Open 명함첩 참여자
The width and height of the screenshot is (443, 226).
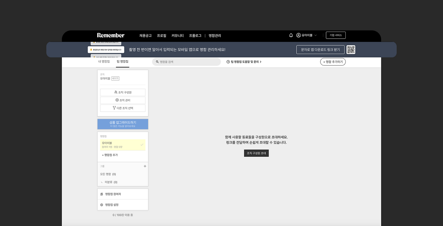click(x=123, y=194)
